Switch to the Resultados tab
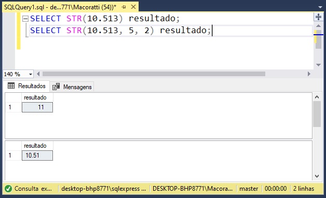The width and height of the screenshot is (326, 198). 26,86
